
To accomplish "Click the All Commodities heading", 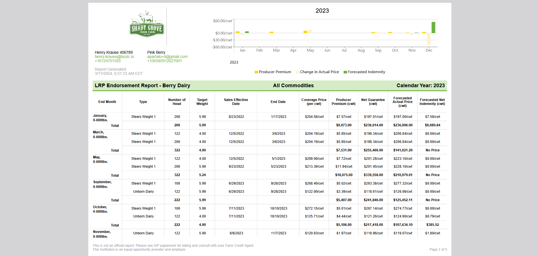I will coord(293,86).
